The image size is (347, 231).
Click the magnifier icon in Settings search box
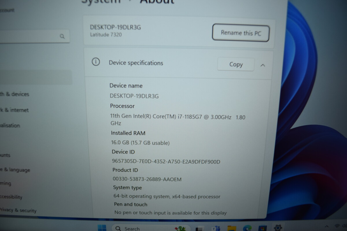[x=62, y=36]
